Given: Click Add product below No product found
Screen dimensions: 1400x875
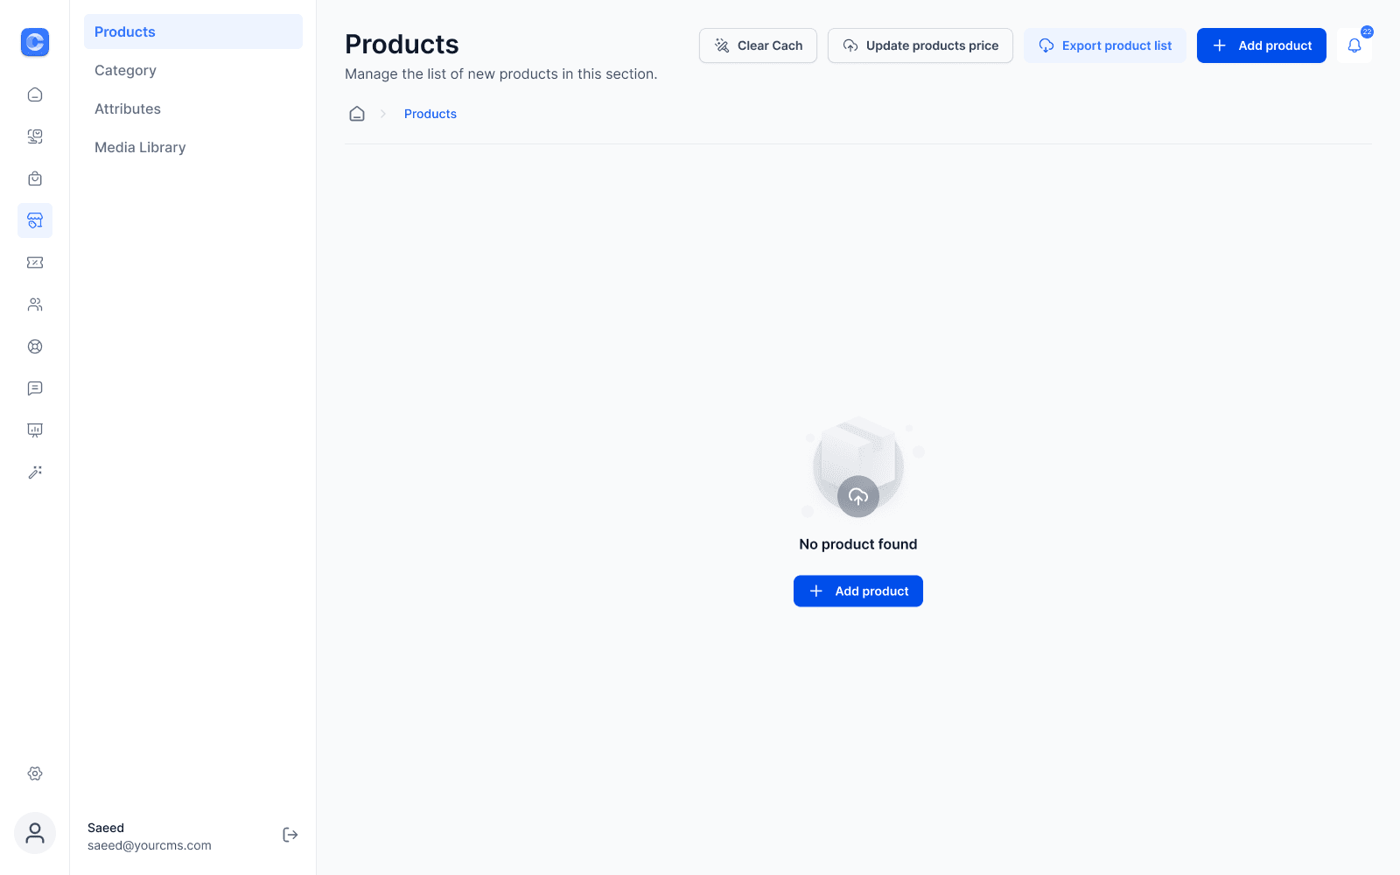Looking at the screenshot, I should click(x=858, y=591).
